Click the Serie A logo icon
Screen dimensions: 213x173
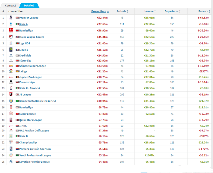[11, 24]
